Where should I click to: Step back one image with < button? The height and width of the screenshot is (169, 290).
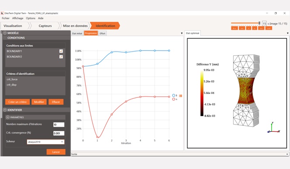point(249,28)
